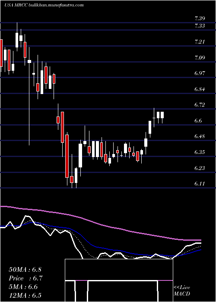
Task: Click the 6.6 price level label
Action: pyautogui.click(x=198, y=120)
